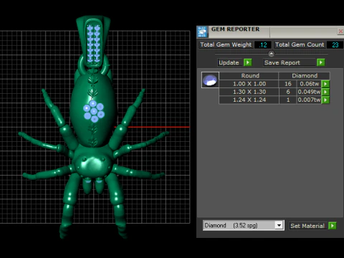Click the Total Gem Count label

pos(300,44)
